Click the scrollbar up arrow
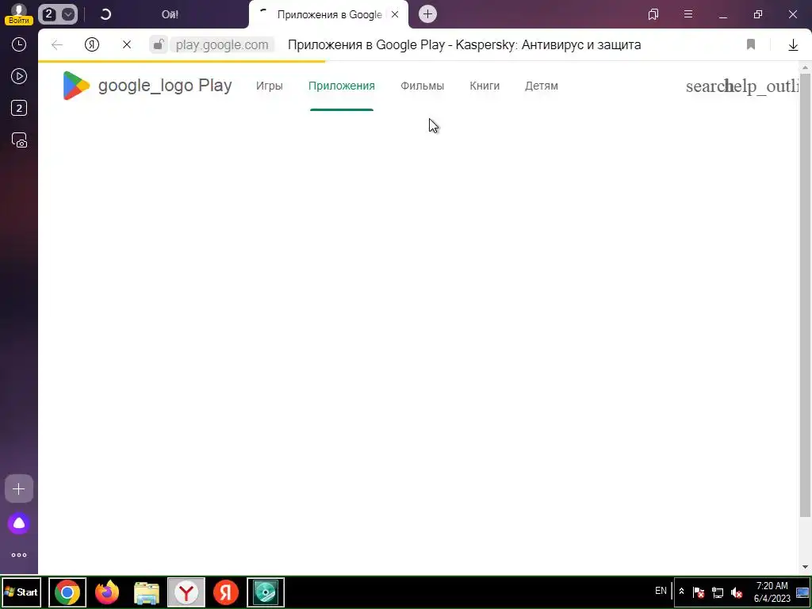The width and height of the screenshot is (812, 609). coord(806,67)
